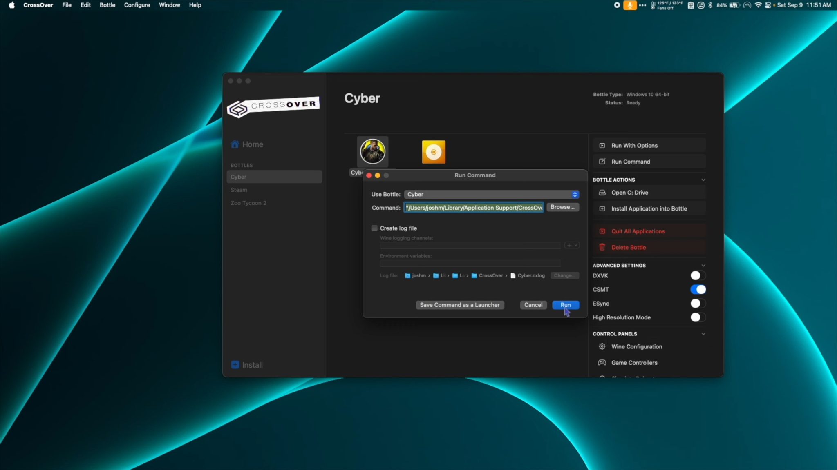
Task: Open the three-dots overflow menu bar item
Action: tap(642, 5)
